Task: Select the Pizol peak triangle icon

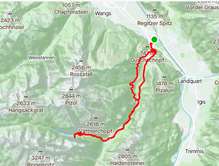Action: point(71,88)
